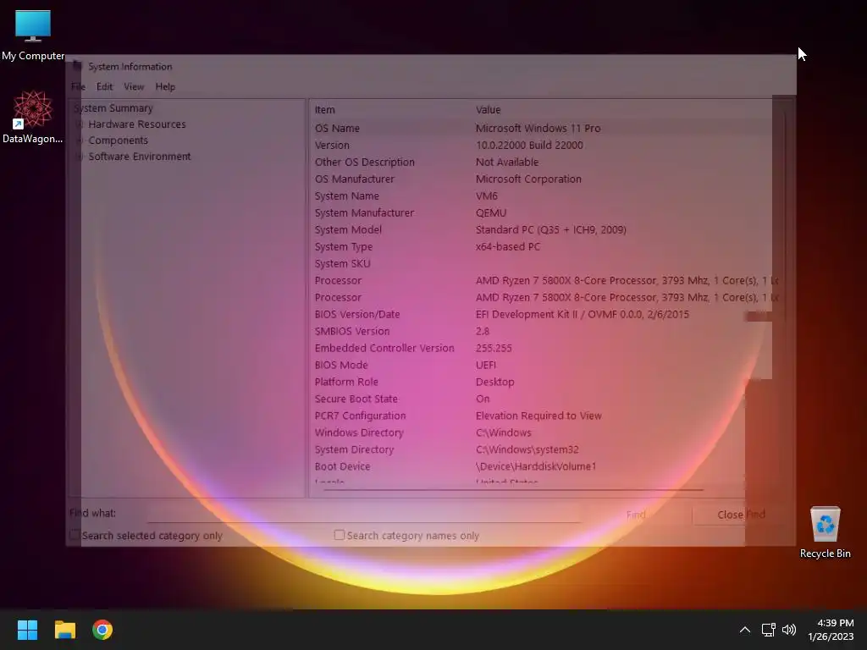The image size is (867, 650).
Task: Click value x64-based PC
Action: click(x=508, y=247)
